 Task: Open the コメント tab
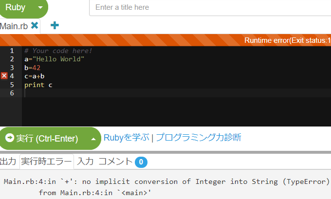115,162
